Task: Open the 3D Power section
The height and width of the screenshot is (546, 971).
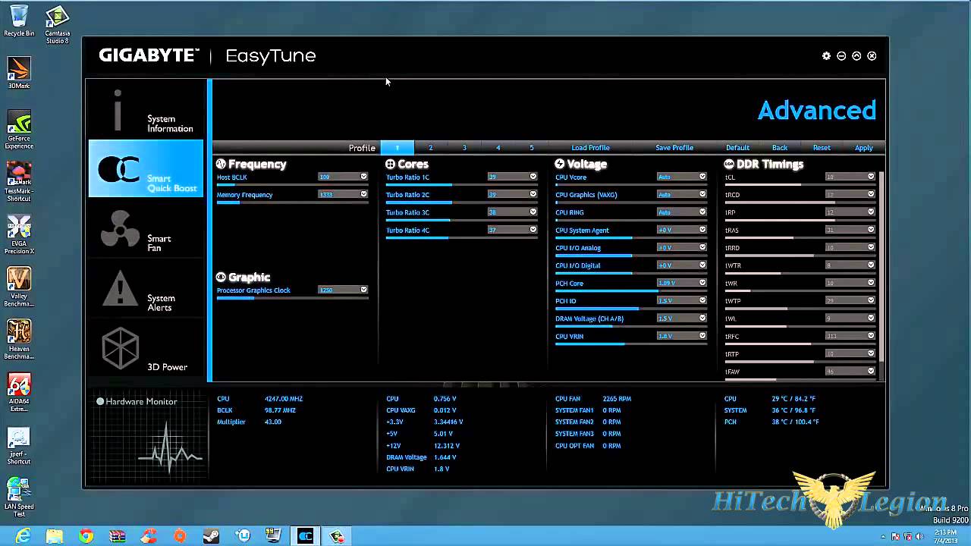Action: pos(146,349)
